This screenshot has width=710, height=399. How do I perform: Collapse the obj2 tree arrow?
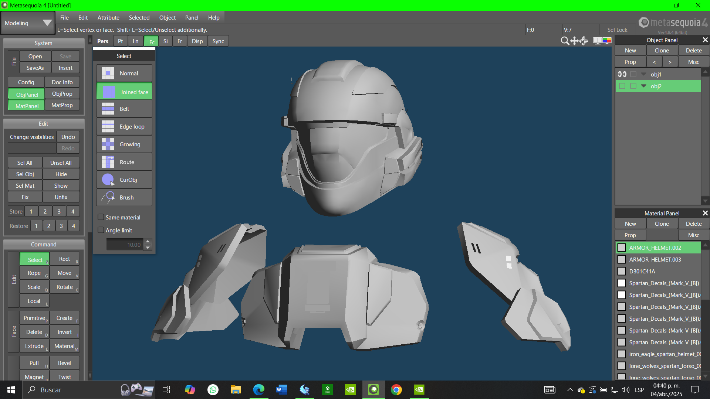click(x=643, y=86)
